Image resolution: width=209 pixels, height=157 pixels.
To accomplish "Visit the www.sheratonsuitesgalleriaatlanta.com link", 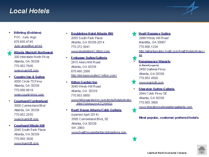I will pyautogui.click(x=166, y=107).
